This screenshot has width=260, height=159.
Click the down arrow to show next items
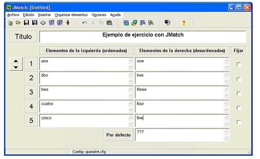point(16,68)
